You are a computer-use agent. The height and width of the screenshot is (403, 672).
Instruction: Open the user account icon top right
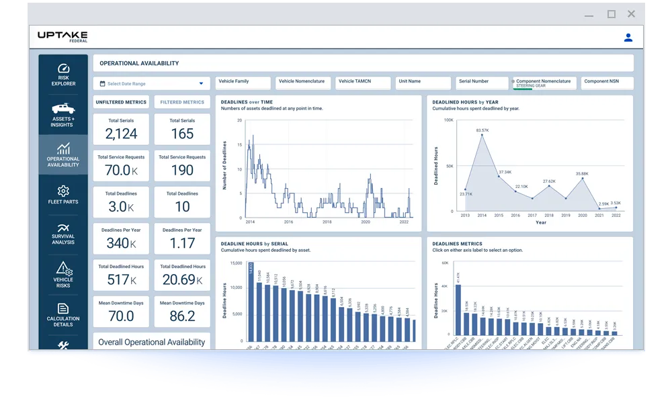tap(628, 37)
